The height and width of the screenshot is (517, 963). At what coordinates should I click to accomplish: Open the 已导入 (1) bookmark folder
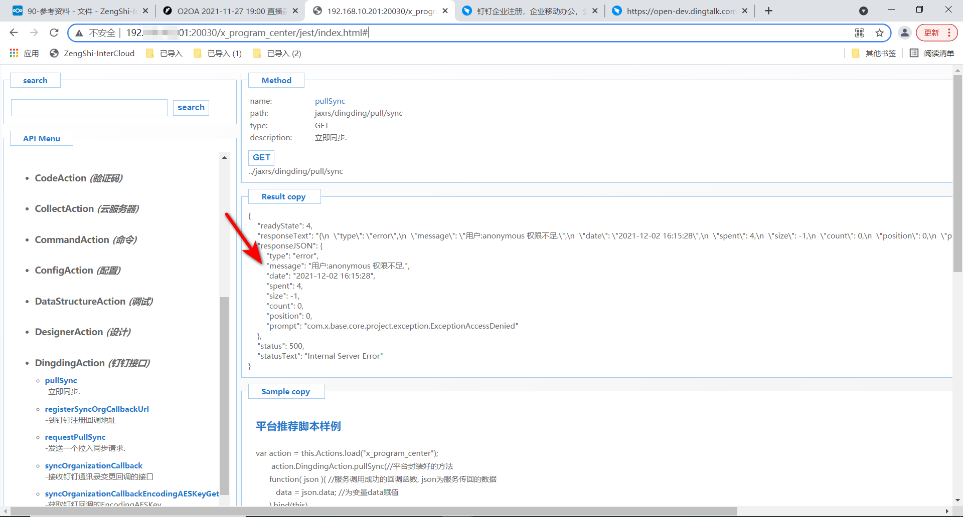pyautogui.click(x=217, y=53)
